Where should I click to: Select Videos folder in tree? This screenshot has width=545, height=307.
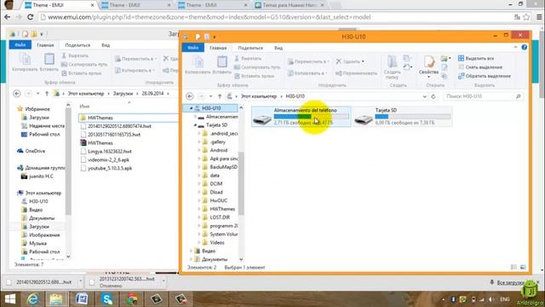pos(217,242)
